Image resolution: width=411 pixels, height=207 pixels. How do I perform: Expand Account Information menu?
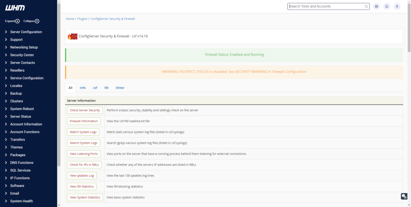pyautogui.click(x=26, y=124)
